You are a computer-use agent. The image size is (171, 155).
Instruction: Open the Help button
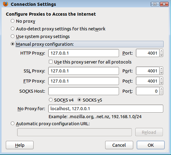[x=20, y=145]
